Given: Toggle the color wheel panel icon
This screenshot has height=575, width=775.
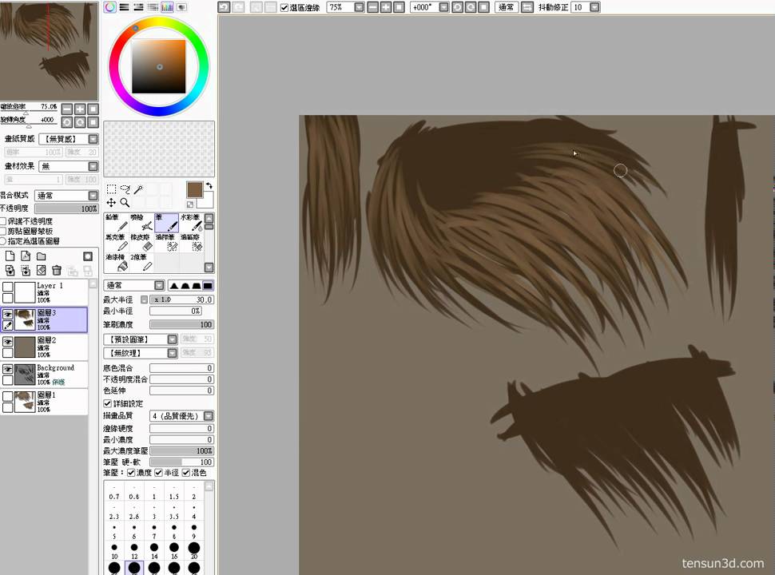Looking at the screenshot, I should click(109, 7).
